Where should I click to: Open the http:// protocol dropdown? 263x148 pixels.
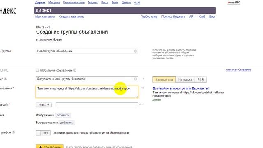(44, 105)
